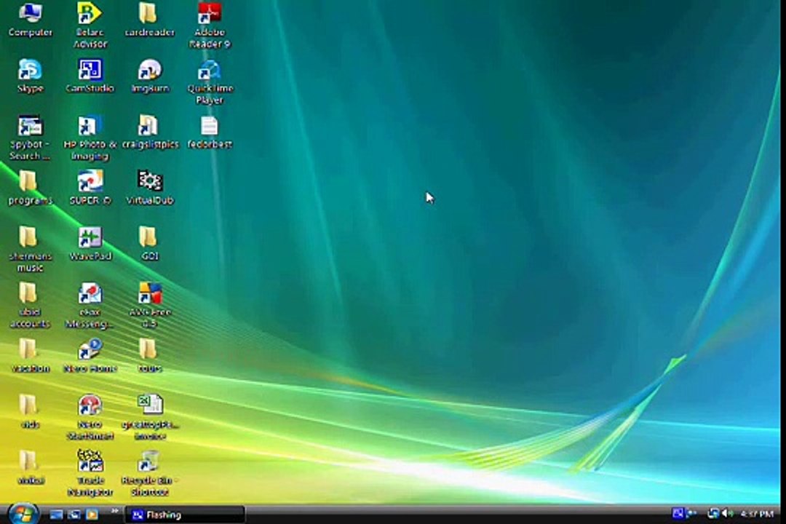Open the folder right of Nero Home
The width and height of the screenshot is (786, 524).
(149, 356)
